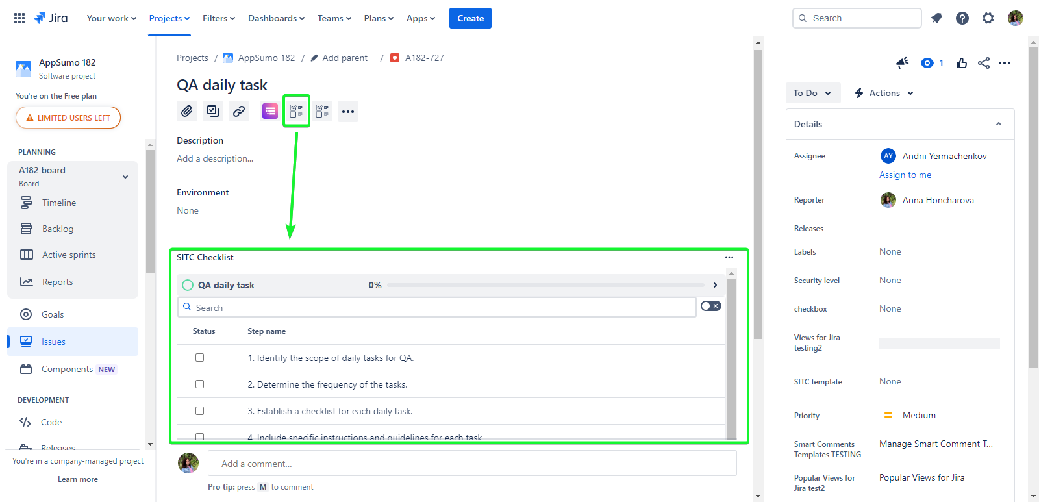
Task: Open the notifications icon in top bar
Action: coord(936,18)
